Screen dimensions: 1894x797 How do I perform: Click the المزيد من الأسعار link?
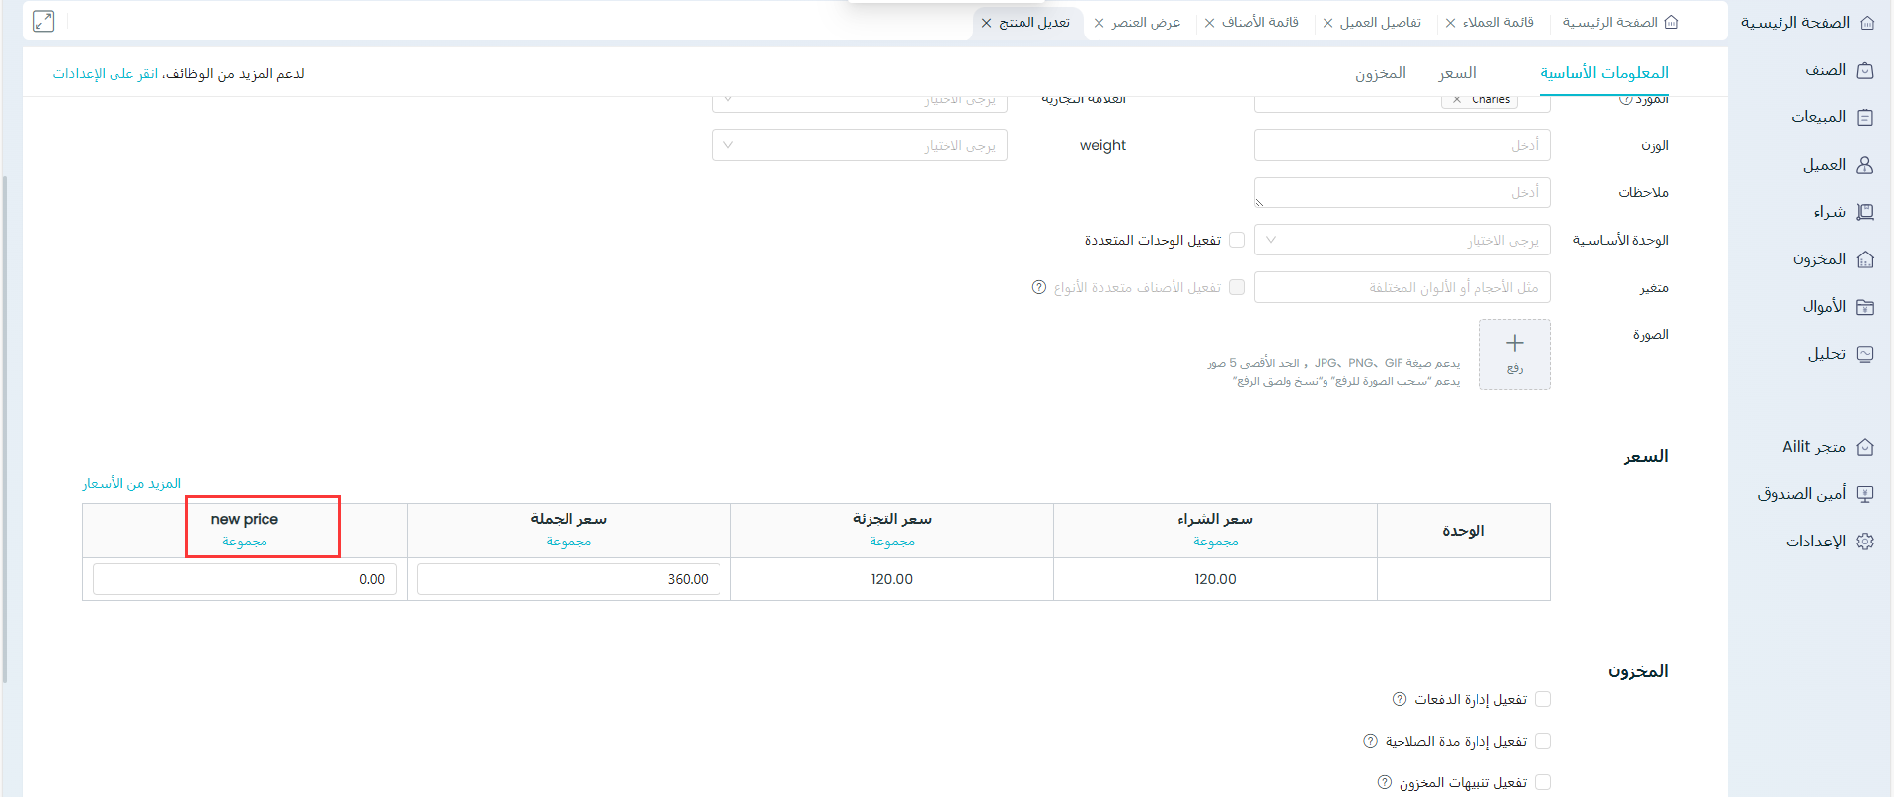[x=131, y=483]
